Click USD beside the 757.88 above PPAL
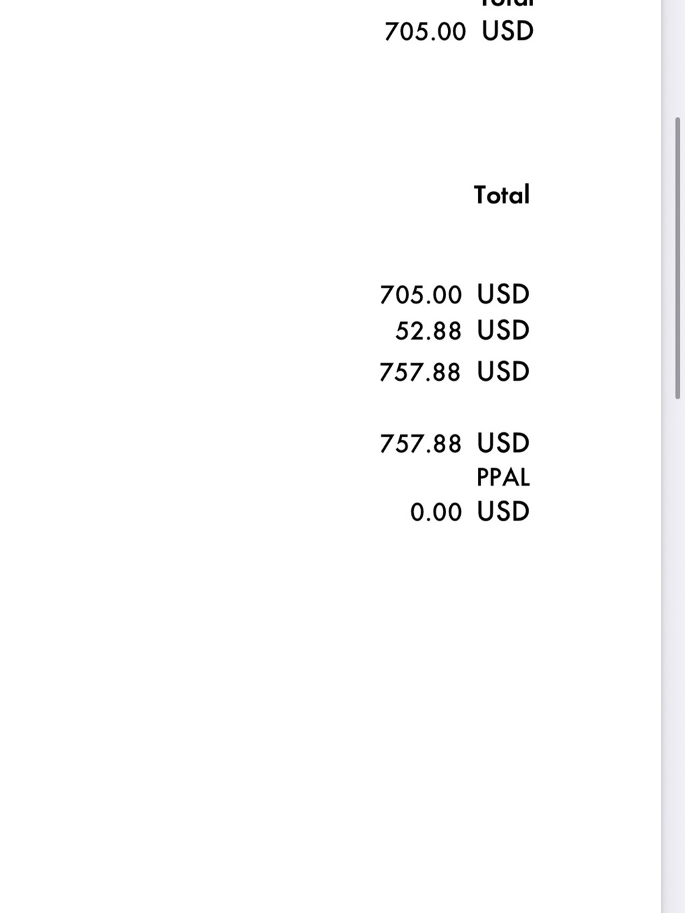The width and height of the screenshot is (685, 913). (503, 443)
